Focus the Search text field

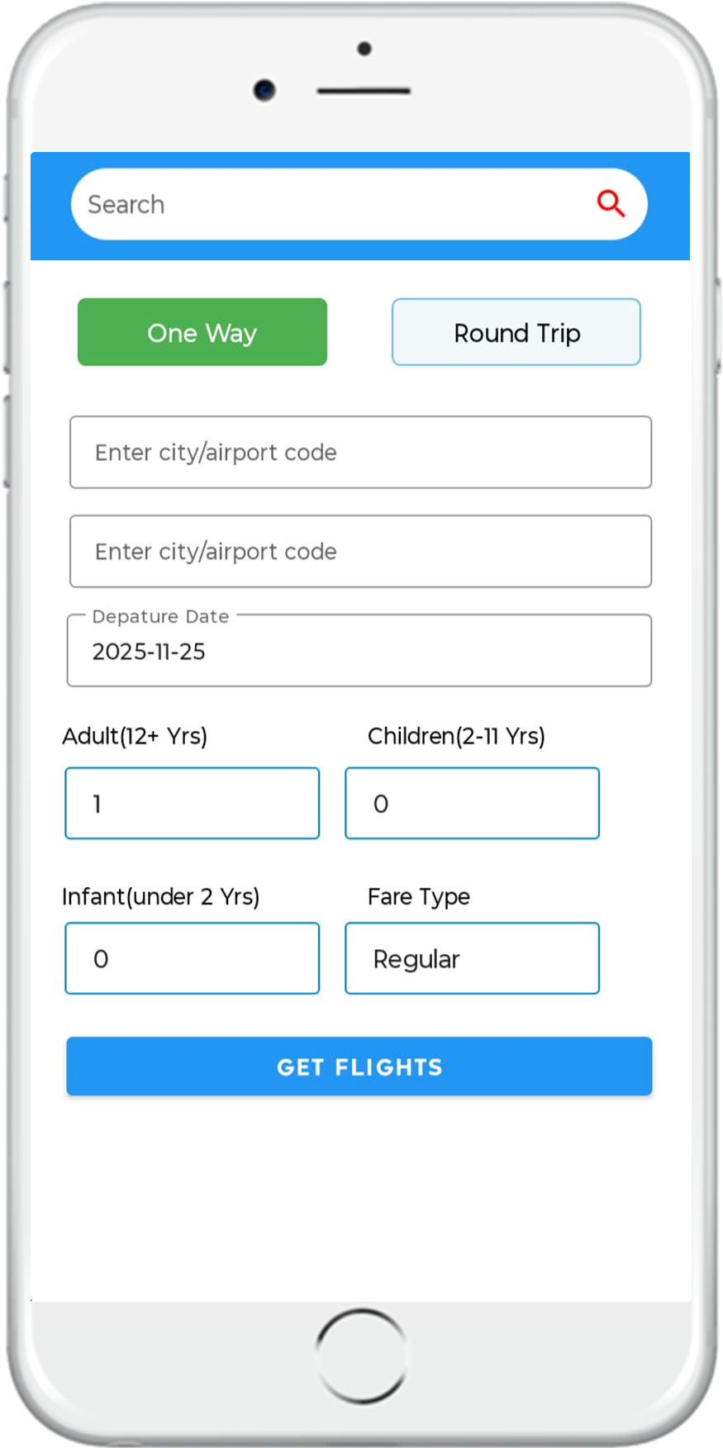[x=331, y=204]
